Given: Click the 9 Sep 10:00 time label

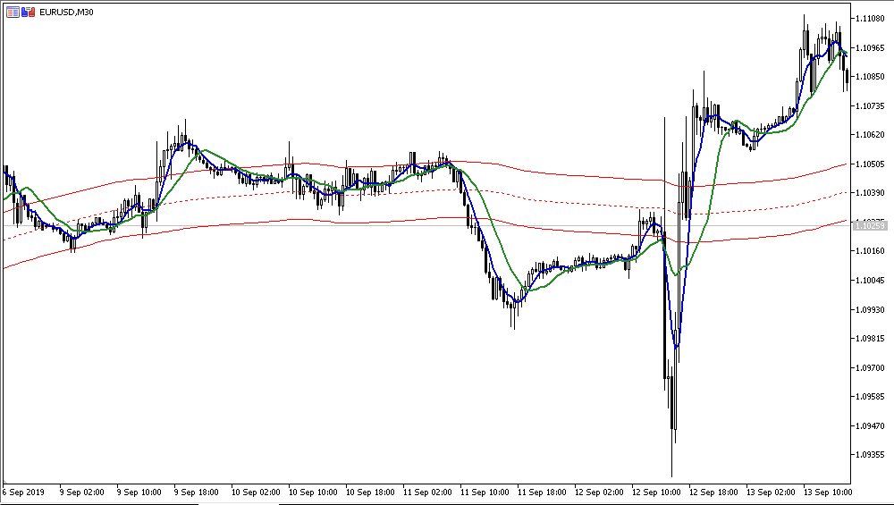Looking at the screenshot, I should point(139,492).
